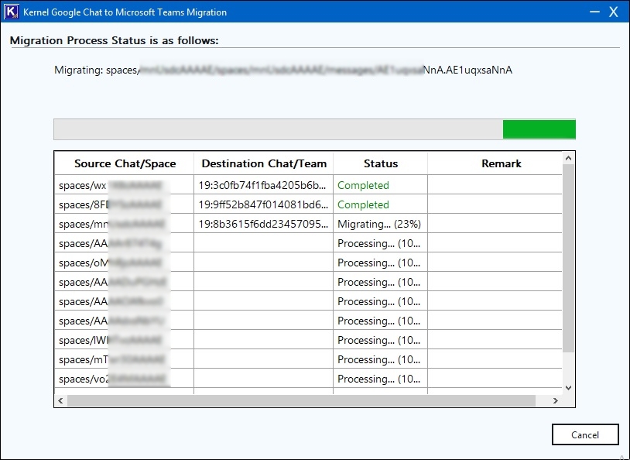This screenshot has width=630, height=460.
Task: Click the Cancel button
Action: coord(585,434)
